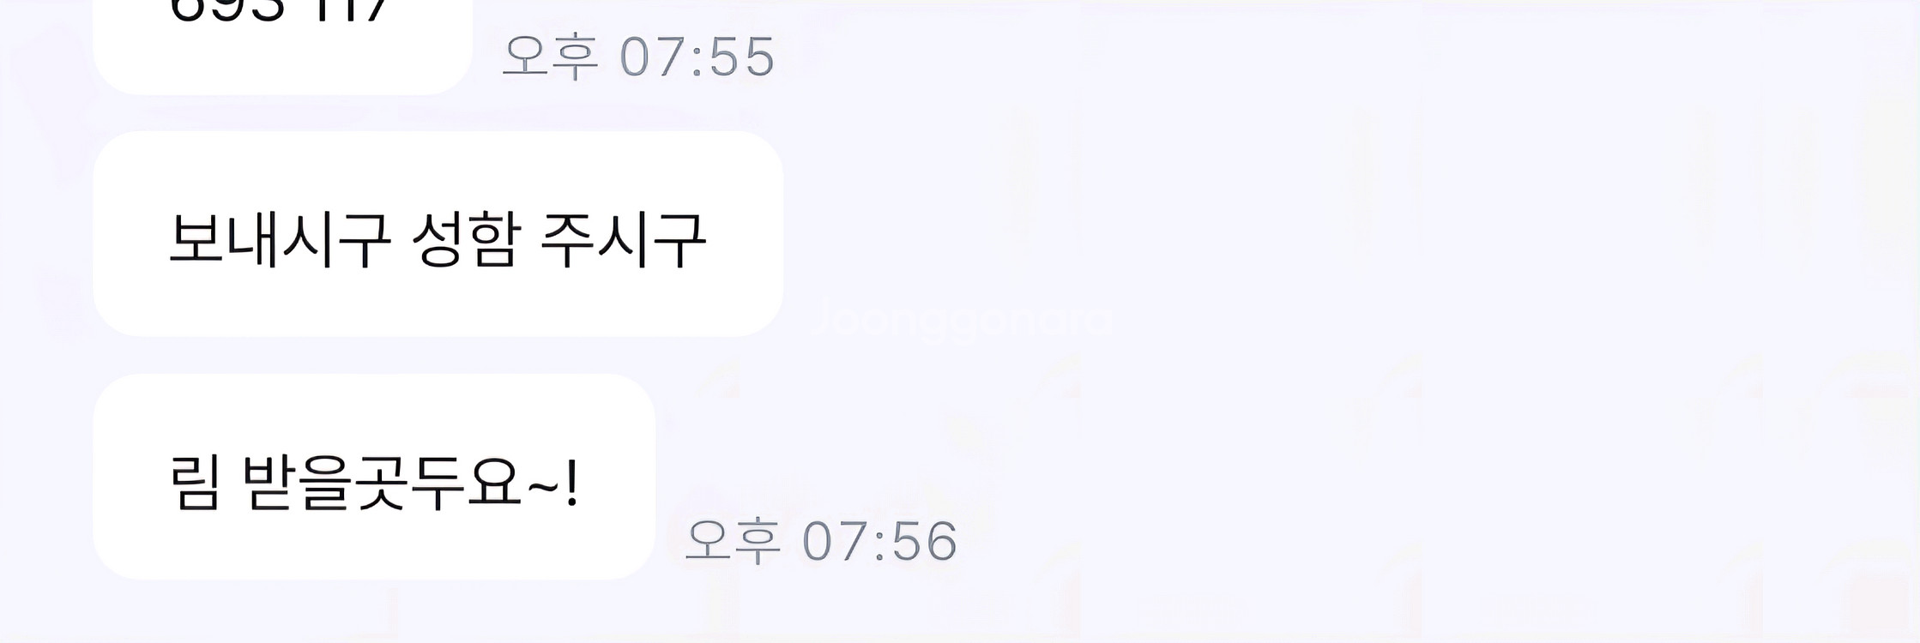Select the word 성함 in the message
Viewport: 1920px width, 643px height.
[466, 239]
